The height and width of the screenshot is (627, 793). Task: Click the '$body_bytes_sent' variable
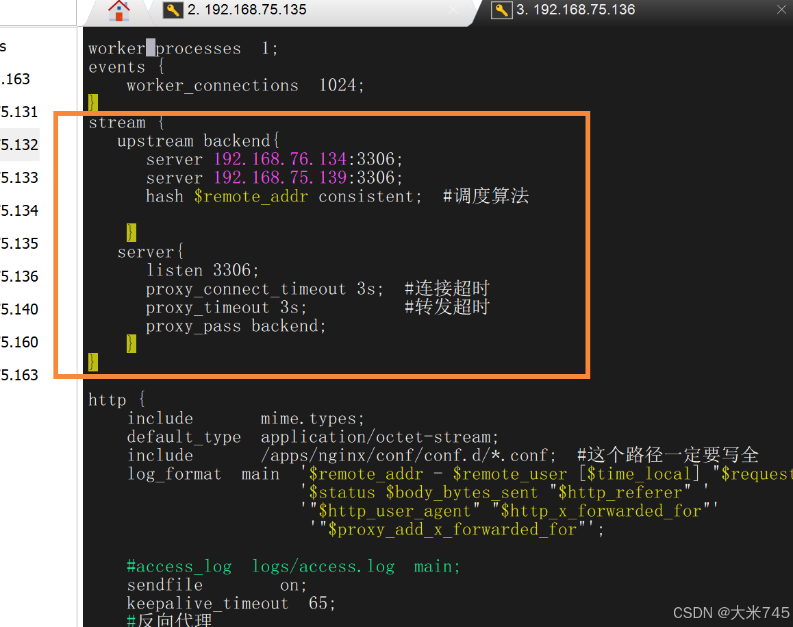click(462, 493)
